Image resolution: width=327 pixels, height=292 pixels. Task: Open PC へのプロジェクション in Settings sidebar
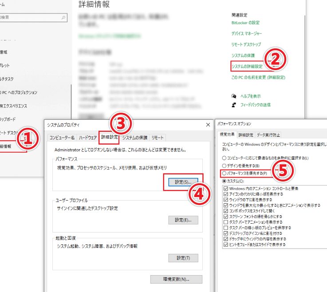coord(19,92)
